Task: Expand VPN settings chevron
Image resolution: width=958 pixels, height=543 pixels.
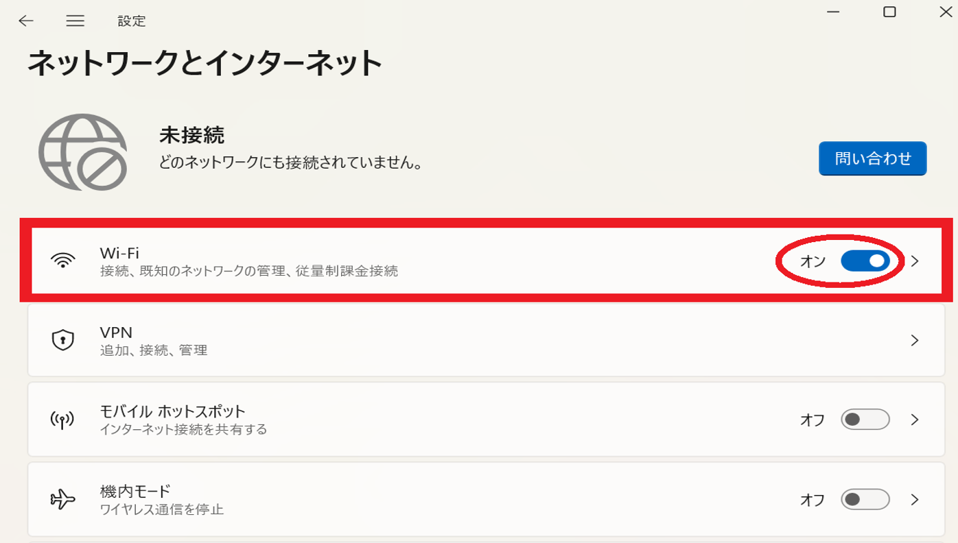Action: (915, 340)
